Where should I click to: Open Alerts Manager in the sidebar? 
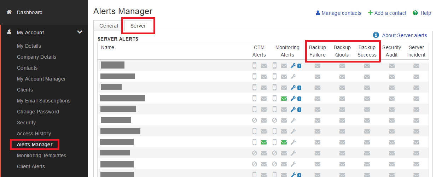pyautogui.click(x=35, y=144)
